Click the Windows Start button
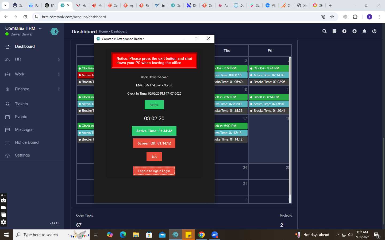This screenshot has width=385, height=240. [x=6, y=235]
